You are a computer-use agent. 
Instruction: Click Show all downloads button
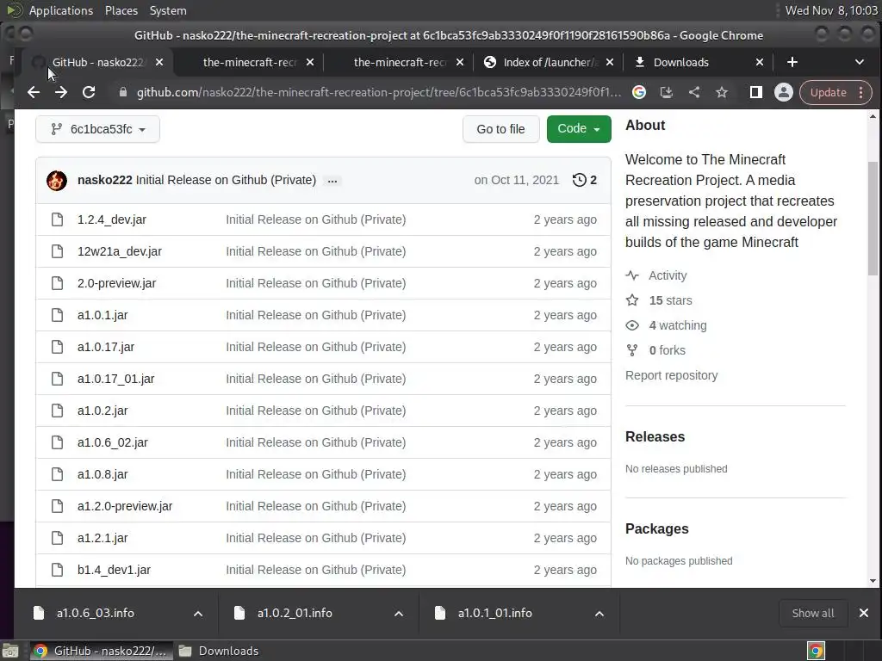813,613
